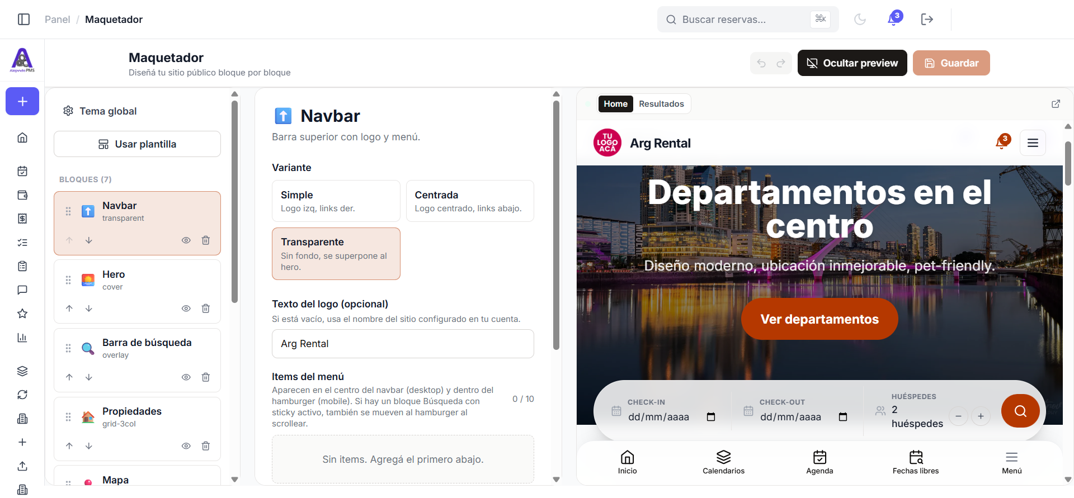
Task: Open notifications bell in top bar
Action: [894, 20]
